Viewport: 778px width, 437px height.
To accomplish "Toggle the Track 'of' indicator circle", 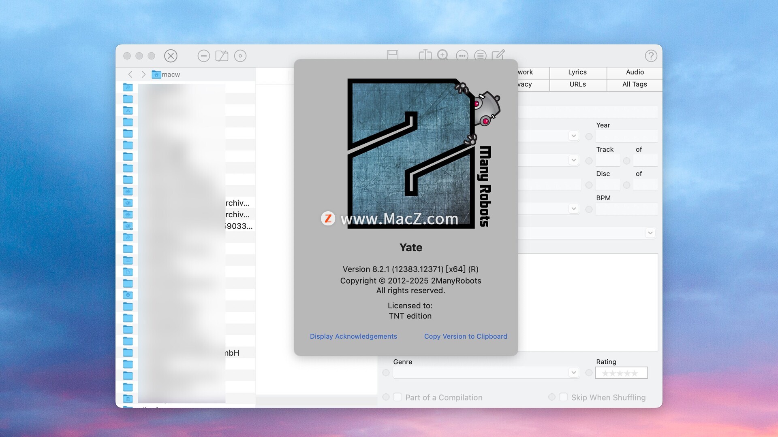I will click(x=626, y=161).
